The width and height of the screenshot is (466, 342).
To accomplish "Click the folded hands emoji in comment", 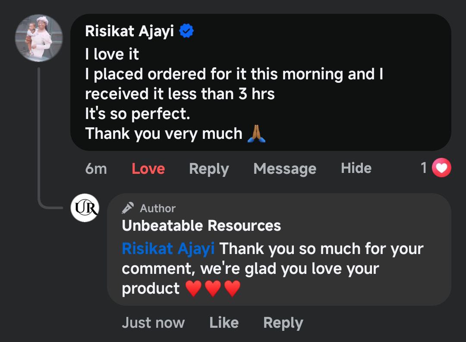I will pyautogui.click(x=257, y=134).
